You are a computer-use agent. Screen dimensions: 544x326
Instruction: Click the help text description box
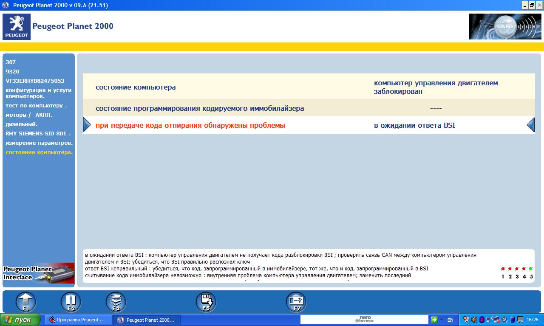[x=309, y=266]
